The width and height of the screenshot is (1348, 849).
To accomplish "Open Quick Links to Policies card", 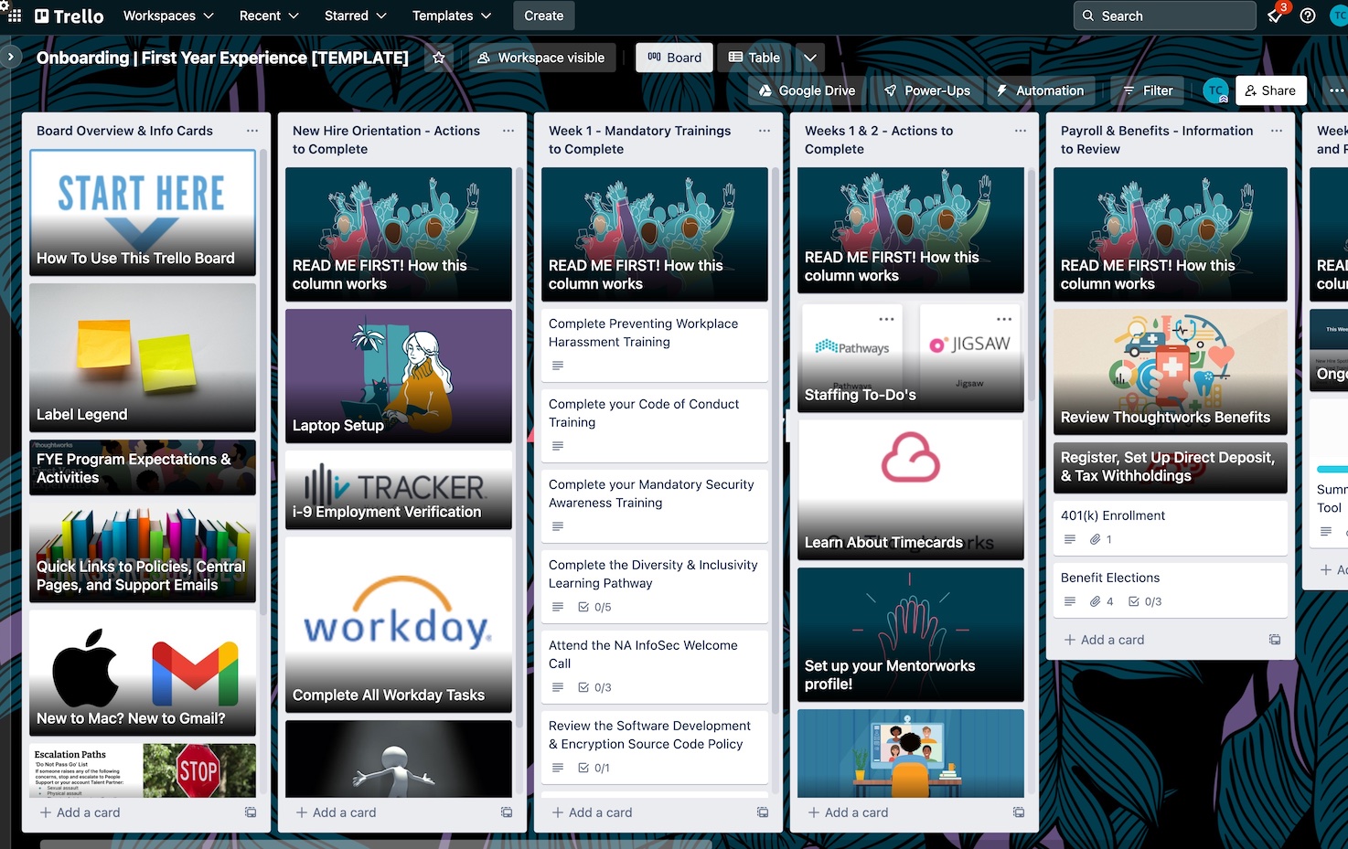I will (143, 553).
